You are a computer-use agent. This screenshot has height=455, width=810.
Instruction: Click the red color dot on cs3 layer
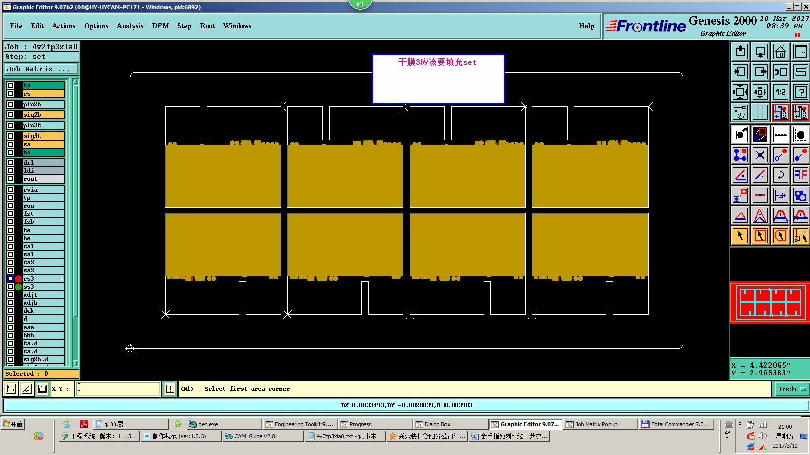pyautogui.click(x=19, y=279)
